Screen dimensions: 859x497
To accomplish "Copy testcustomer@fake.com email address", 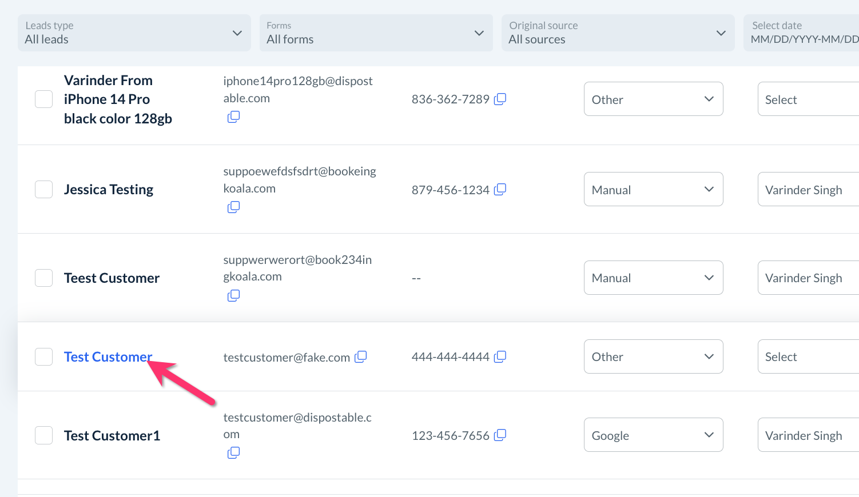I will click(x=361, y=357).
